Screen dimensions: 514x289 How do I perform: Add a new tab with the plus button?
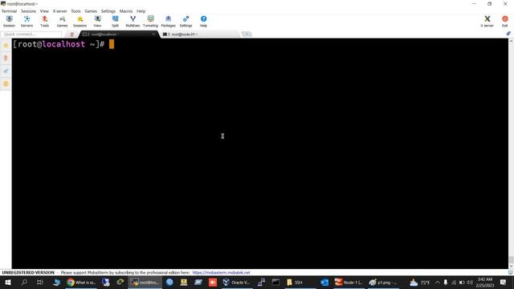pos(247,34)
